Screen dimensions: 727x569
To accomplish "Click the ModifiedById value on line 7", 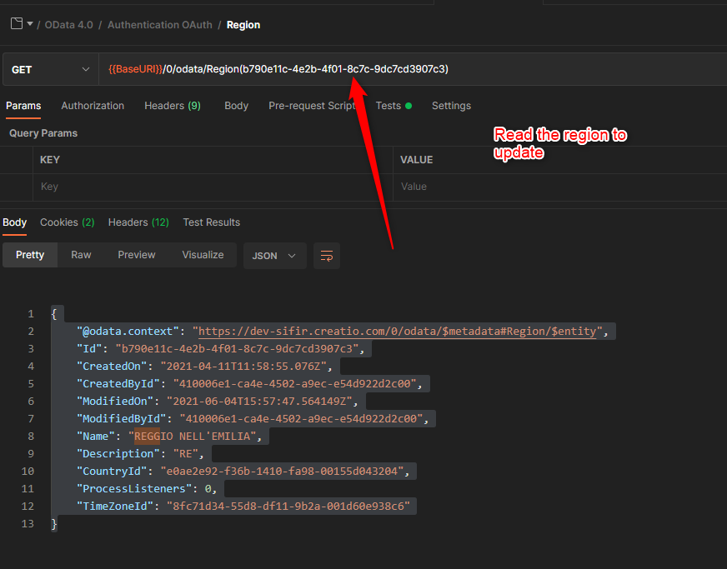I will click(301, 419).
